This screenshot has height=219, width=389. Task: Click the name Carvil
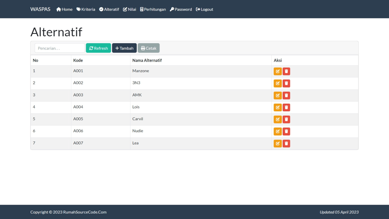138,119
